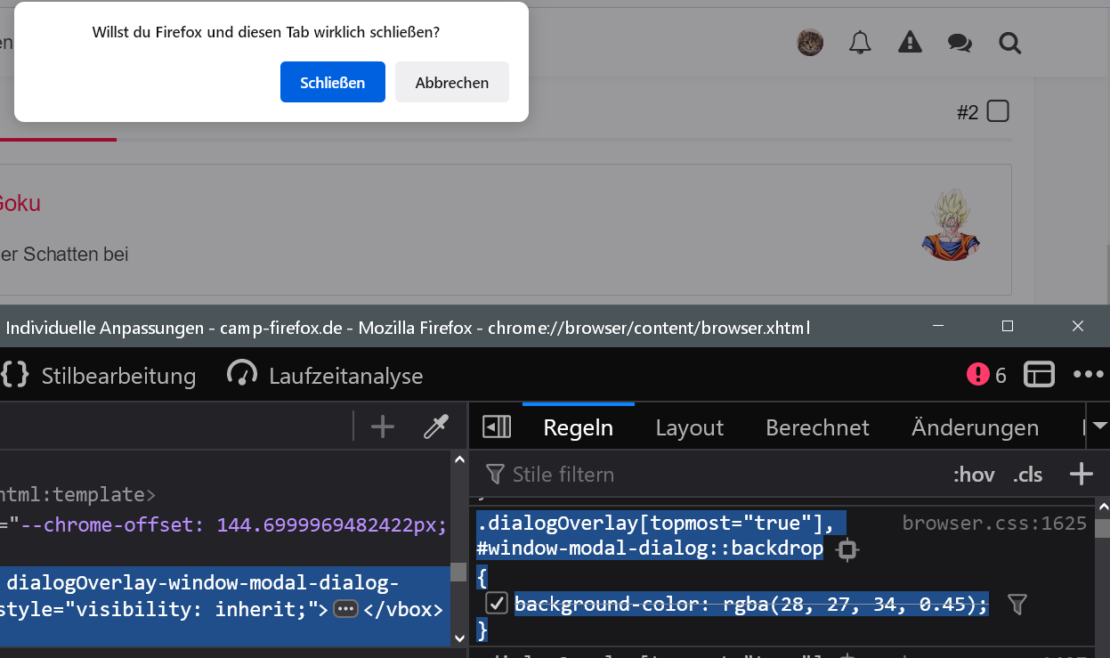Click the notification bell icon
Image resolution: width=1110 pixels, height=658 pixels.
(x=860, y=42)
